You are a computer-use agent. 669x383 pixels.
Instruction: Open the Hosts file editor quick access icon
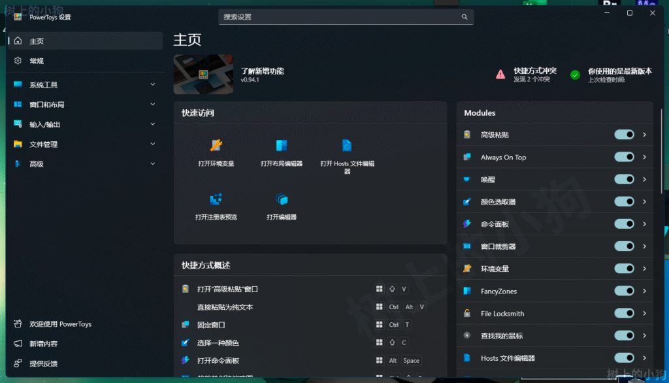pos(347,146)
